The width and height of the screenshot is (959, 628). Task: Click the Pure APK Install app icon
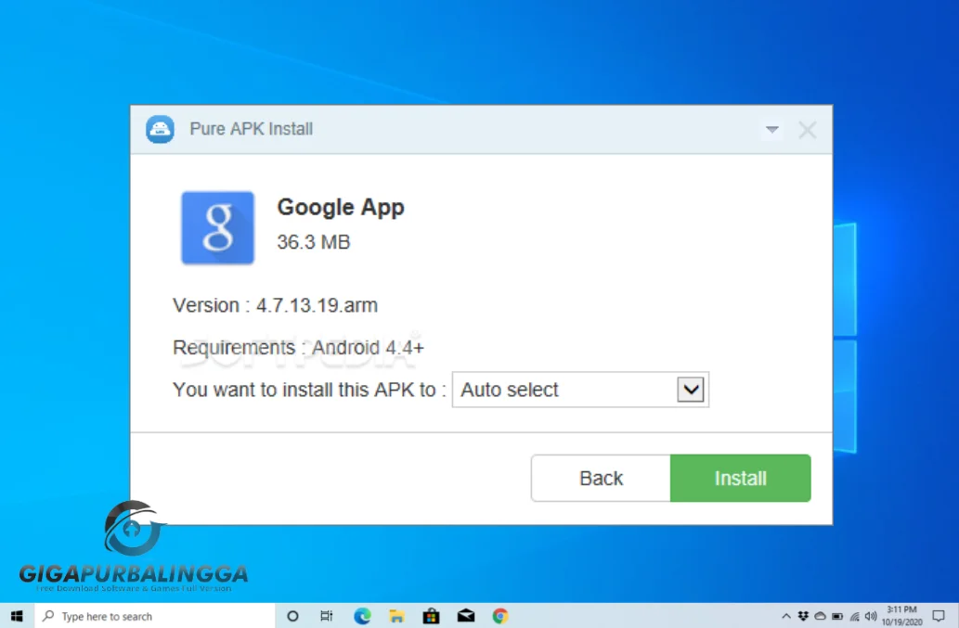tap(160, 129)
